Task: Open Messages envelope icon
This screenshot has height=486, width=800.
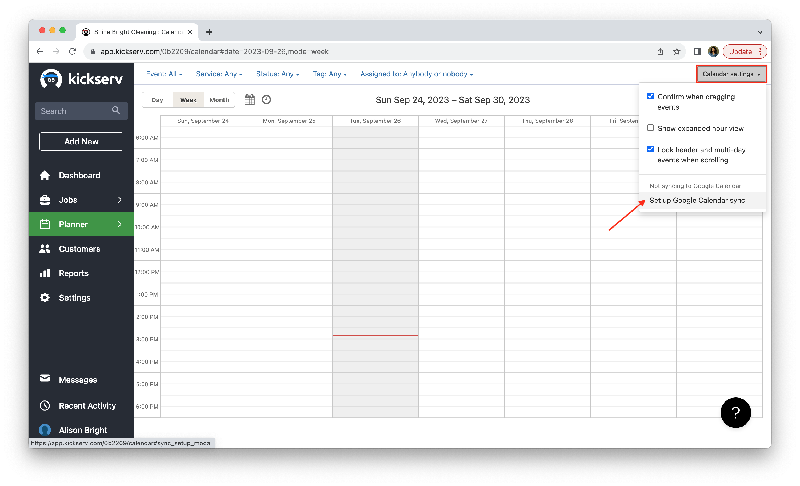Action: [45, 378]
